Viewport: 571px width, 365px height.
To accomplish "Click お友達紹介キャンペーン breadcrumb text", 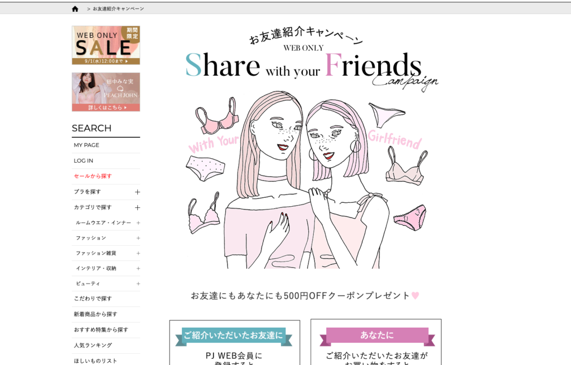I will coord(118,9).
